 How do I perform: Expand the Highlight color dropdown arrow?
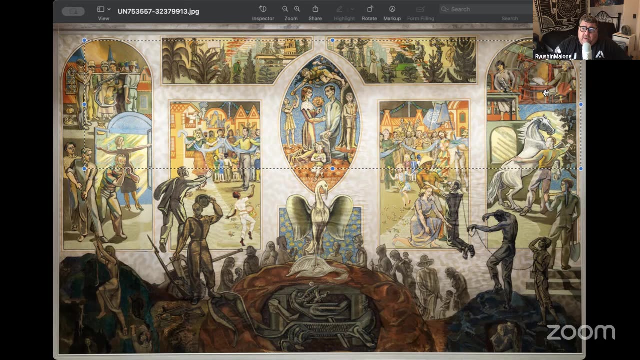pos(352,9)
